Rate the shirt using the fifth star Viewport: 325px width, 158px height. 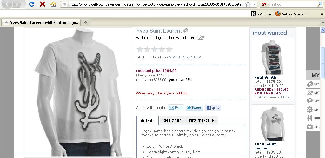pyautogui.click(x=169, y=49)
